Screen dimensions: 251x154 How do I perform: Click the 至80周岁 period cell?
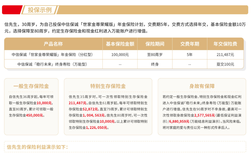tap(155, 55)
